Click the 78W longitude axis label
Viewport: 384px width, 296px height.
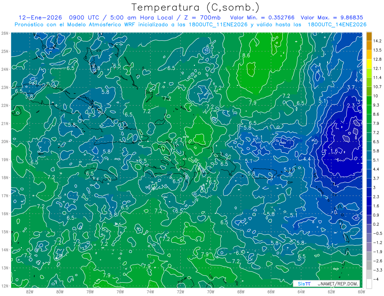(90, 292)
